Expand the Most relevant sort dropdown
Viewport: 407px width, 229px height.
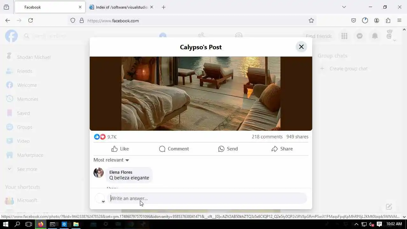[x=111, y=160]
